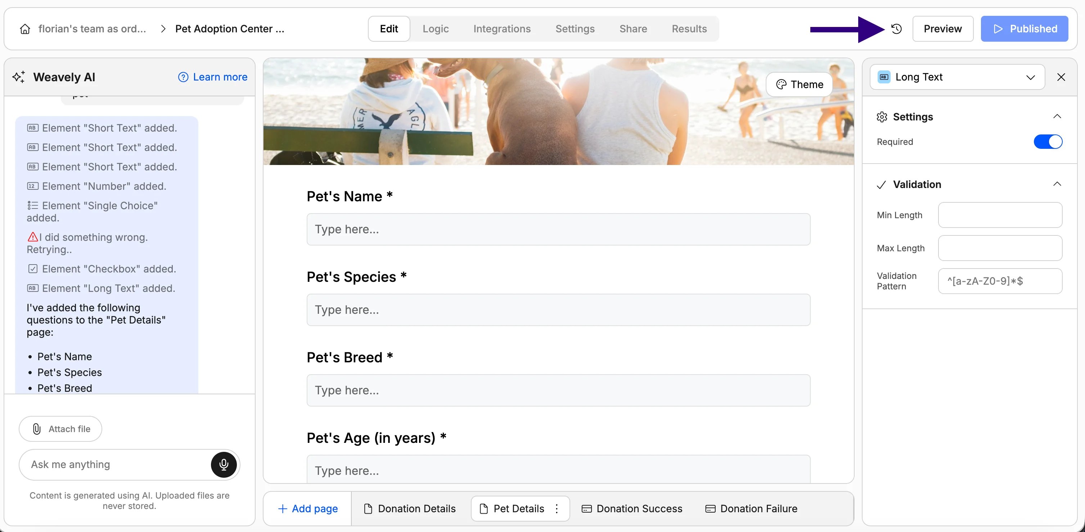Start voice input with microphone button

pyautogui.click(x=224, y=464)
